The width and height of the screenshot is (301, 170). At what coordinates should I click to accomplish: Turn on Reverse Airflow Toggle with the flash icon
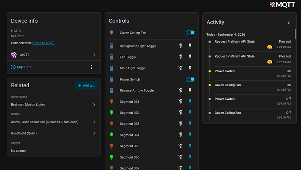click(x=190, y=90)
